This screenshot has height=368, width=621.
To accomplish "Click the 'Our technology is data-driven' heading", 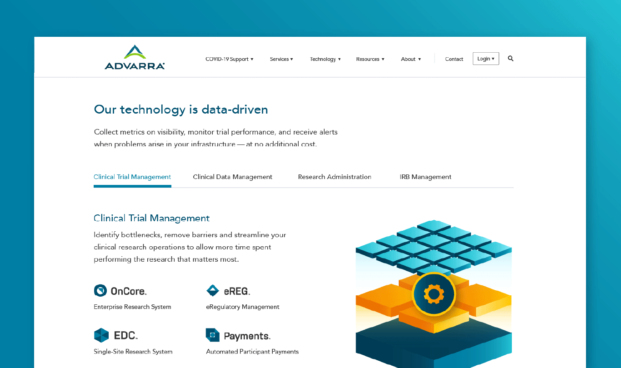I will pyautogui.click(x=181, y=109).
